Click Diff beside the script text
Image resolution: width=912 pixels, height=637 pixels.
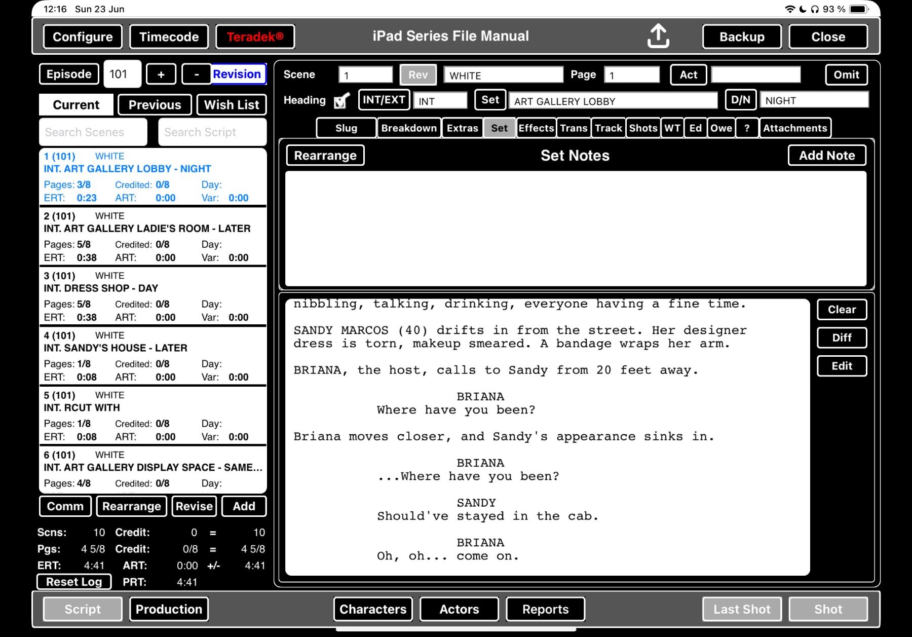click(842, 338)
